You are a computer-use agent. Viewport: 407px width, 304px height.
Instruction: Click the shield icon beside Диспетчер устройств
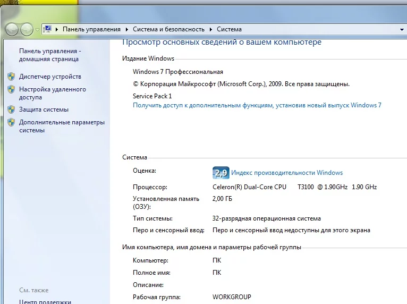coord(11,77)
